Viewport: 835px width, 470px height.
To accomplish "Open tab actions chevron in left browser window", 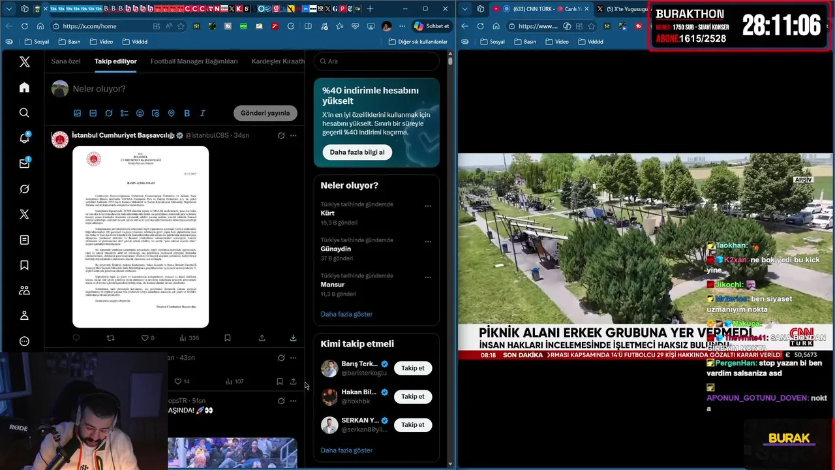I will click(x=8, y=8).
